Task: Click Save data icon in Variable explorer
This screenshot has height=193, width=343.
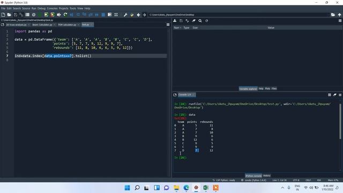Action: tap(181, 21)
